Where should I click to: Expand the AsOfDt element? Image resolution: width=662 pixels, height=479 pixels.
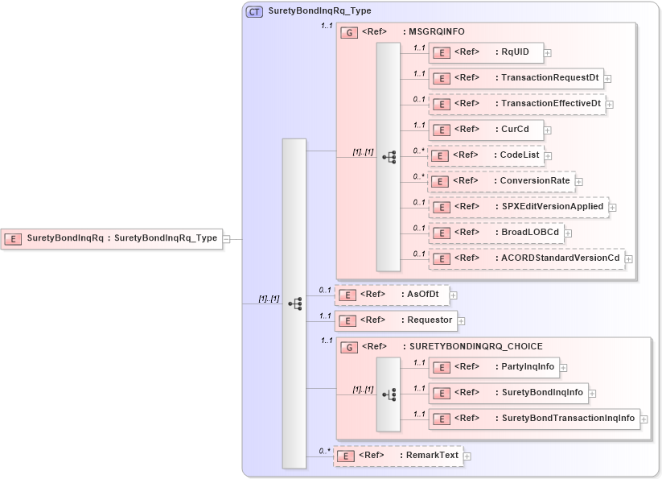pyautogui.click(x=454, y=295)
